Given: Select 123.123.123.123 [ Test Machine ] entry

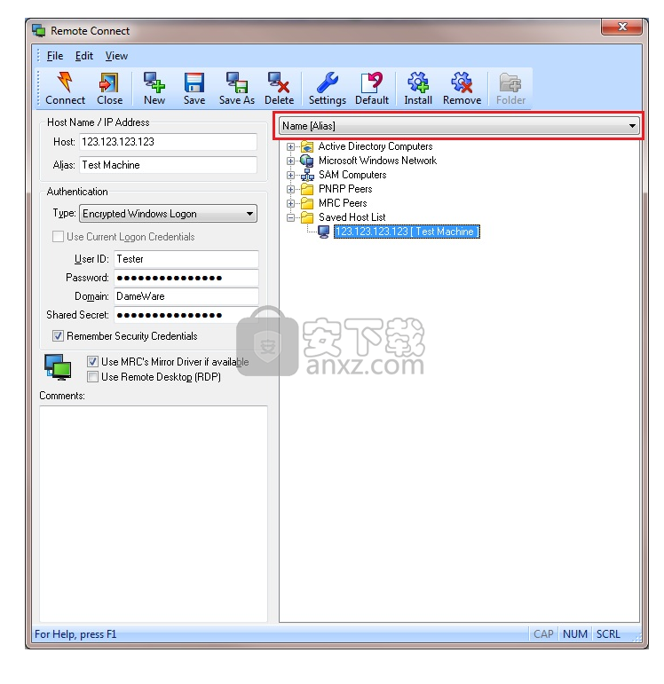Looking at the screenshot, I should [x=407, y=232].
